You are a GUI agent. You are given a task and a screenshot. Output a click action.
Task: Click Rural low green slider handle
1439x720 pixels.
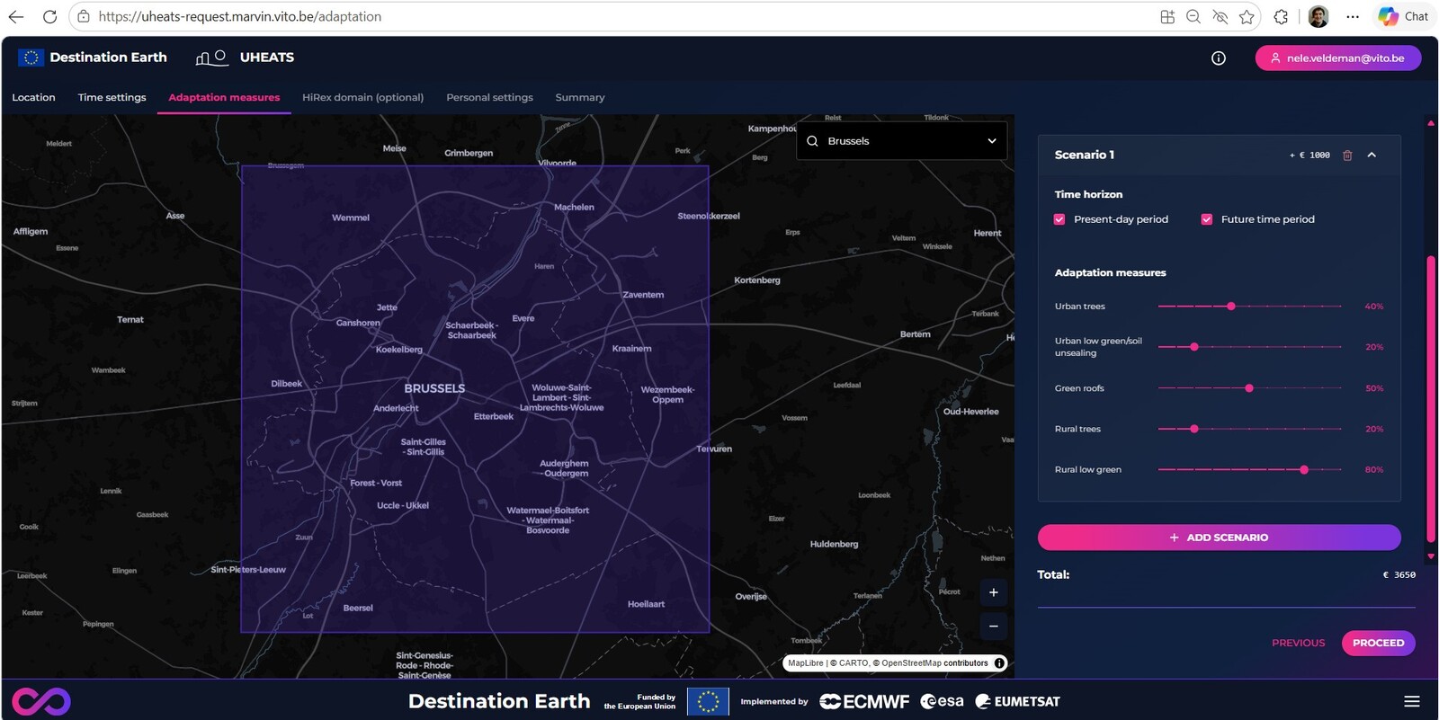click(x=1304, y=469)
